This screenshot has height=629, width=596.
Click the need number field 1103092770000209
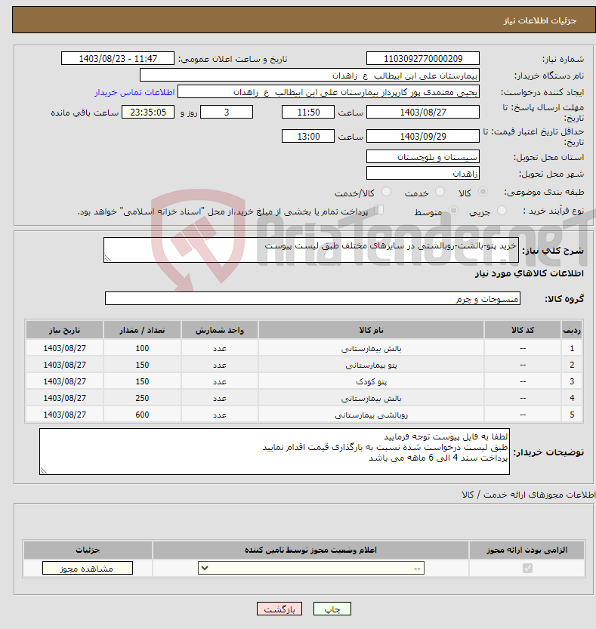(423, 59)
